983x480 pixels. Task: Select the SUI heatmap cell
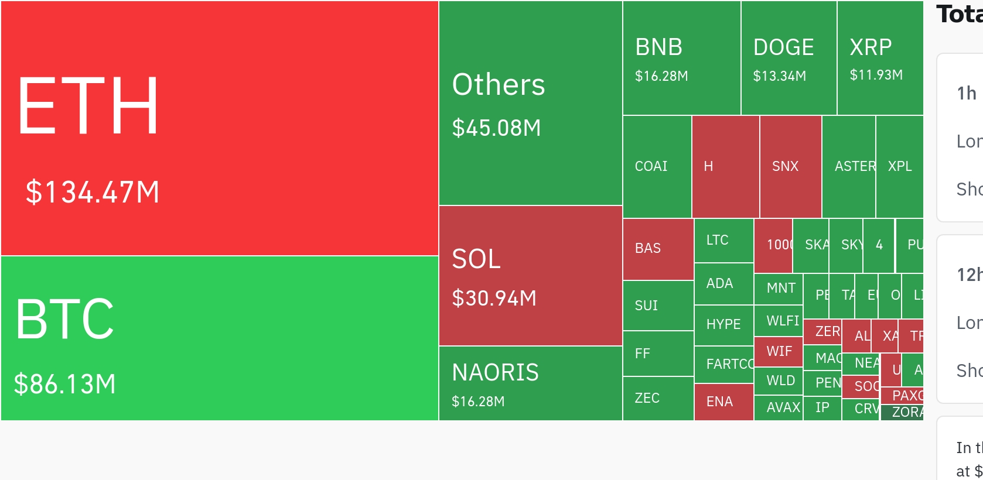click(658, 306)
